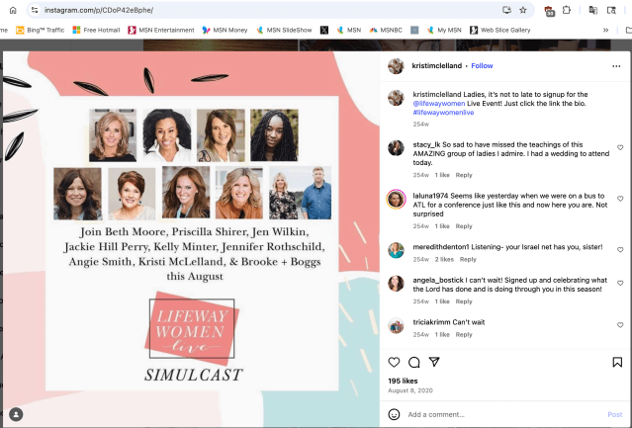
Task: Like stacy_lk's comment with small heart
Action: (620, 147)
